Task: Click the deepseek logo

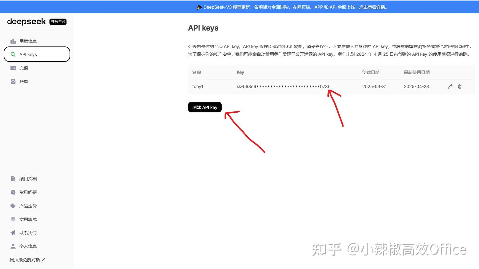Action: pos(27,22)
